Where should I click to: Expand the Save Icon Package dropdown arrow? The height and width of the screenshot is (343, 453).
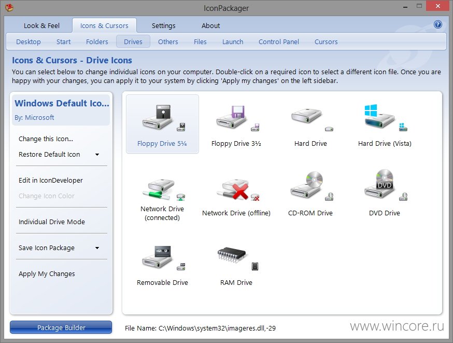97,248
